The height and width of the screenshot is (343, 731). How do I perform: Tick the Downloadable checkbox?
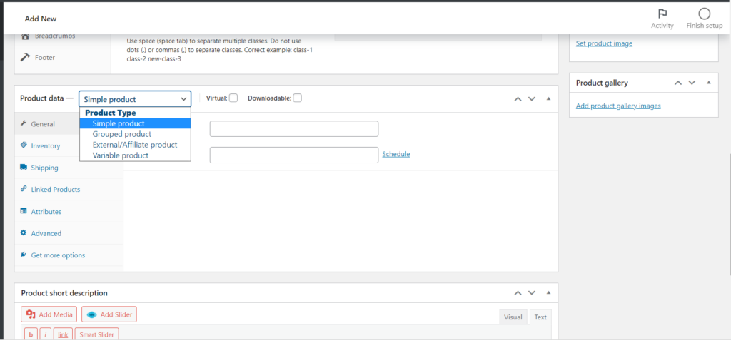point(297,98)
